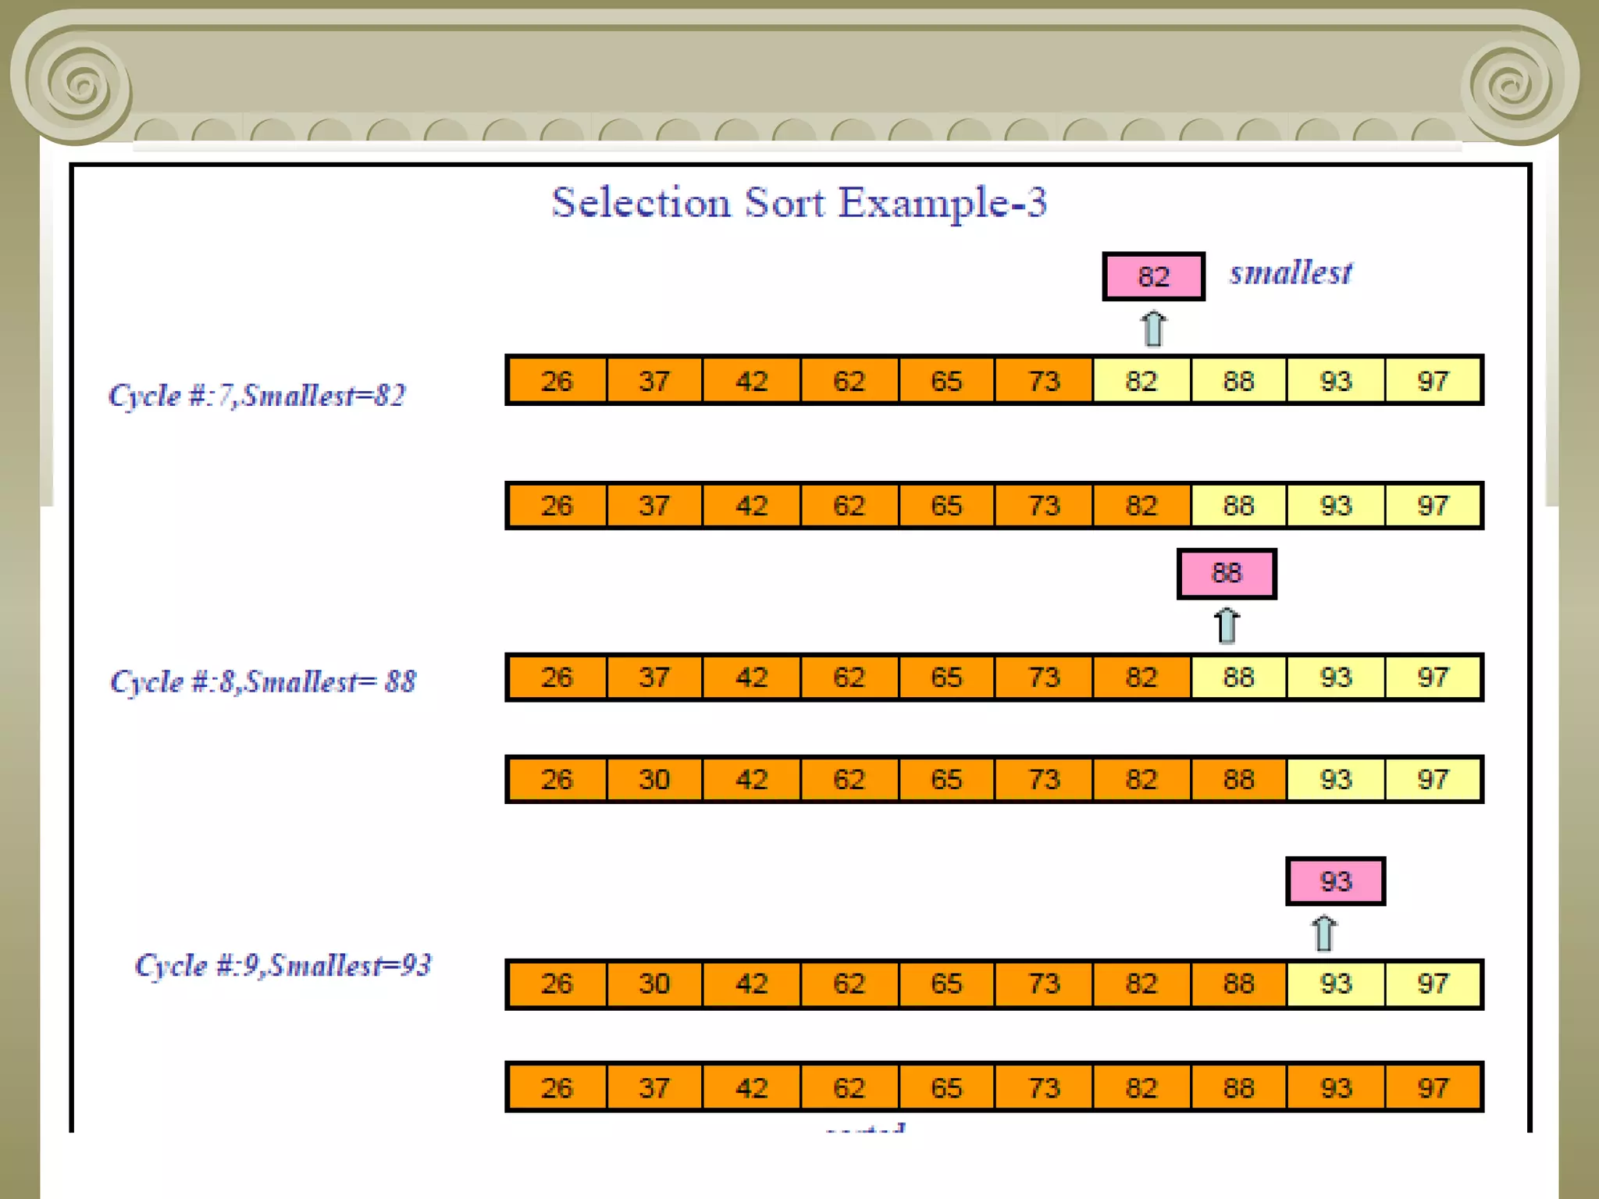Select cell 97 in the Cycle #:9 row
This screenshot has width=1599, height=1199.
click(1433, 984)
